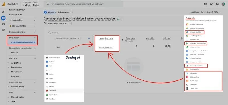
Task: Open User attributes nav item
Action: pos(17,97)
